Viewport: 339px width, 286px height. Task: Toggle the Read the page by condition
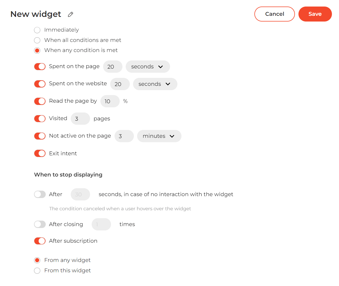pos(40,101)
